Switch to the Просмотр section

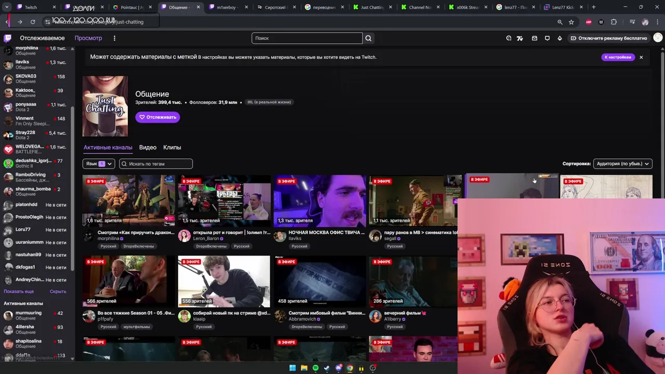[88, 38]
